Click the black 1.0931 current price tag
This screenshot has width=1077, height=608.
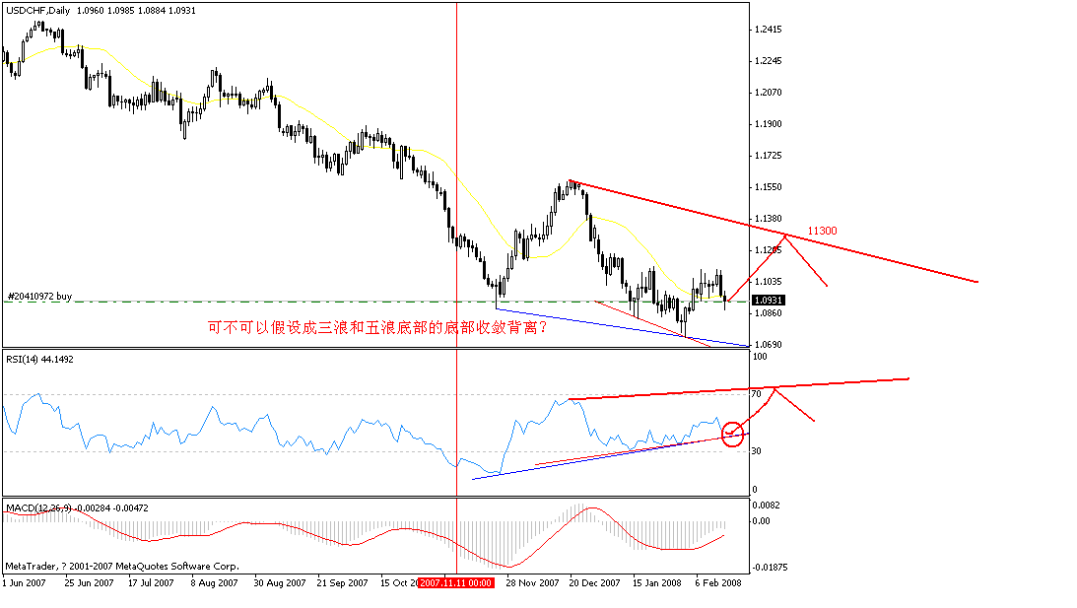pos(769,301)
